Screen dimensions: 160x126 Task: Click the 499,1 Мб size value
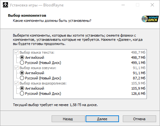click(138, 63)
